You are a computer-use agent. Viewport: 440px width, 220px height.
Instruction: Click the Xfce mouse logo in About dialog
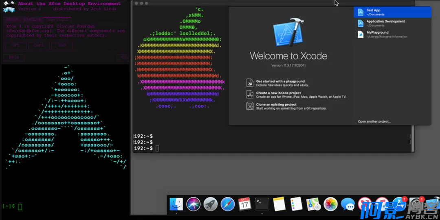(9, 7)
